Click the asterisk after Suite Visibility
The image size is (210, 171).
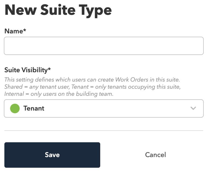pyautogui.click(x=49, y=69)
